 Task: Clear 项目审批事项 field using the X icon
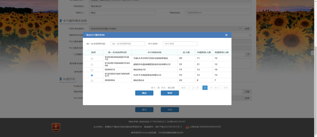pos(240,29)
